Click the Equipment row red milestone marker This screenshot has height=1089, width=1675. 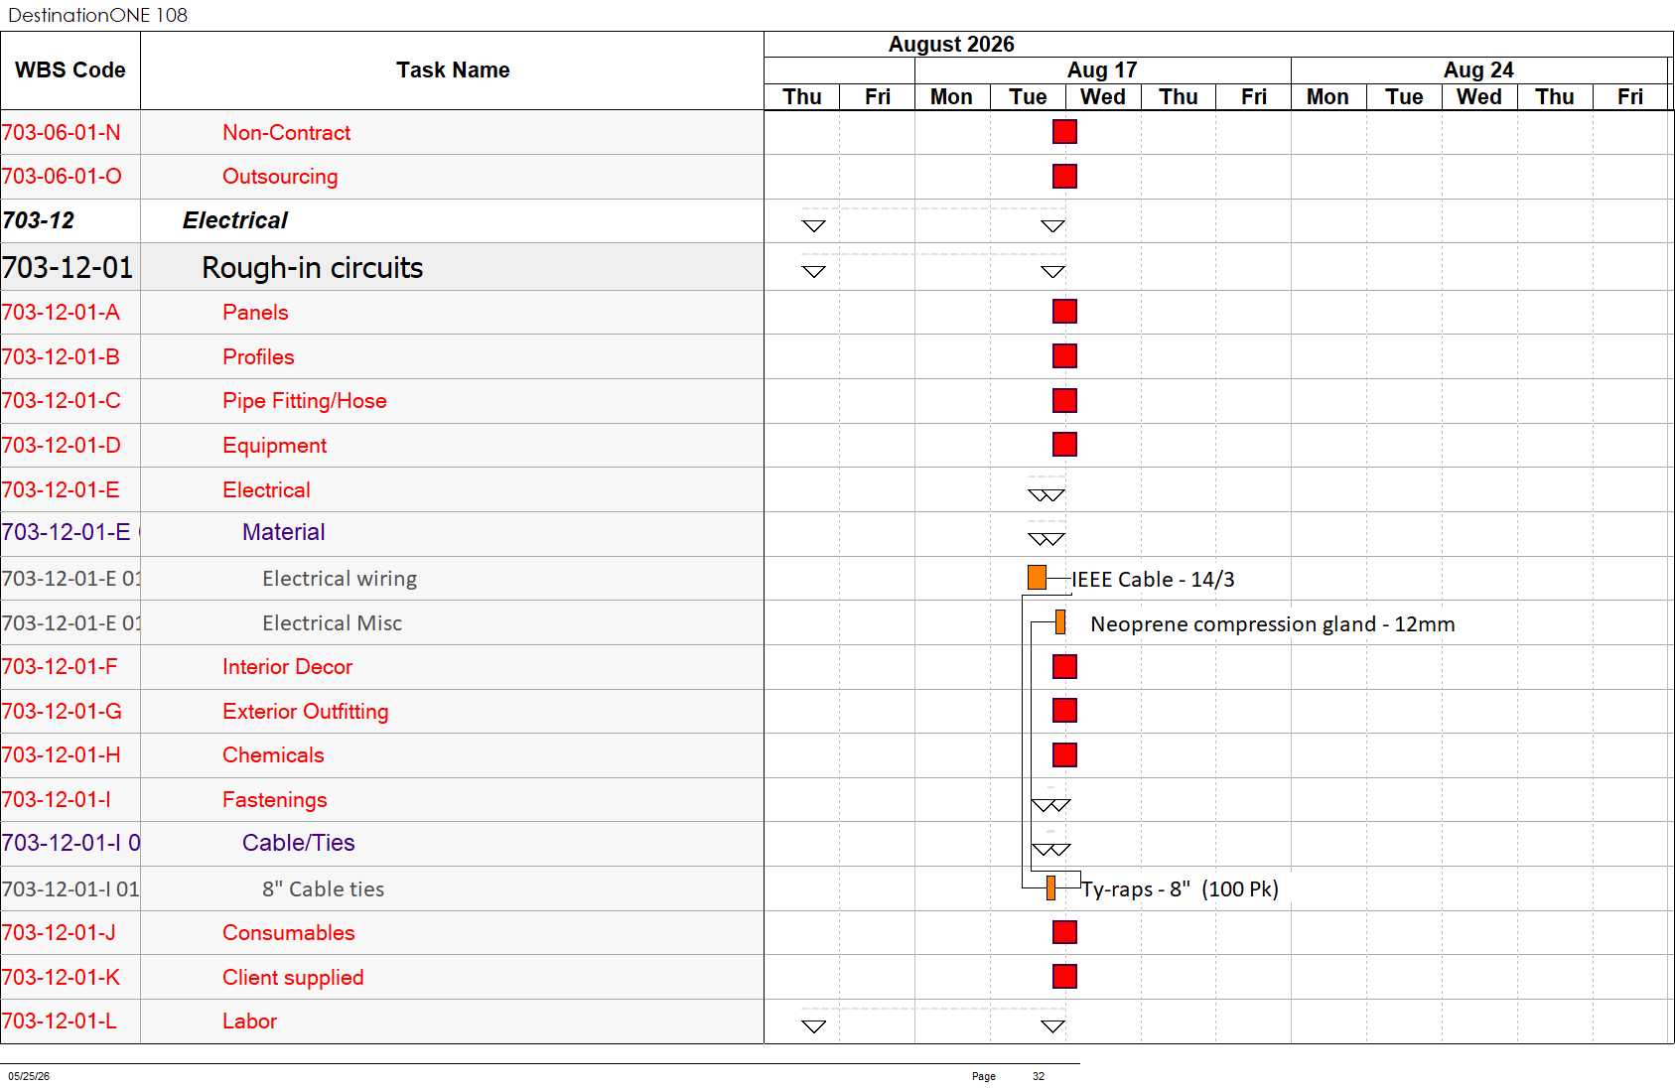1064,445
